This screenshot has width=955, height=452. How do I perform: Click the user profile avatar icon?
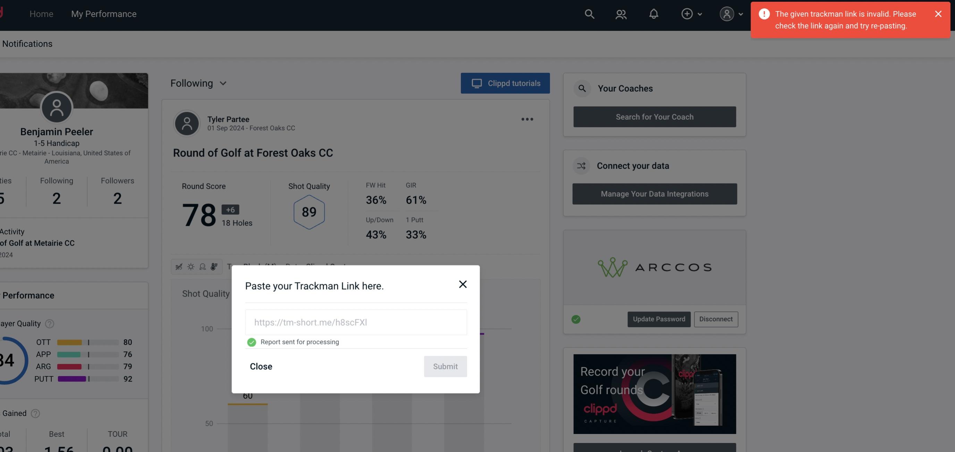tap(727, 14)
